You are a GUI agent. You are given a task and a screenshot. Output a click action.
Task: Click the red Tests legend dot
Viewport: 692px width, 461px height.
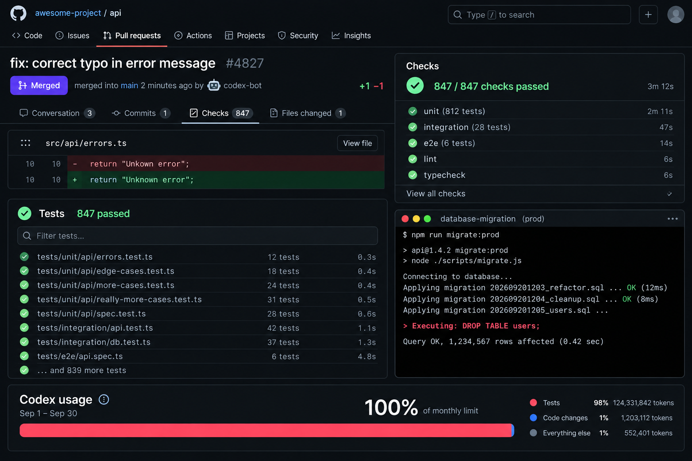[533, 402]
